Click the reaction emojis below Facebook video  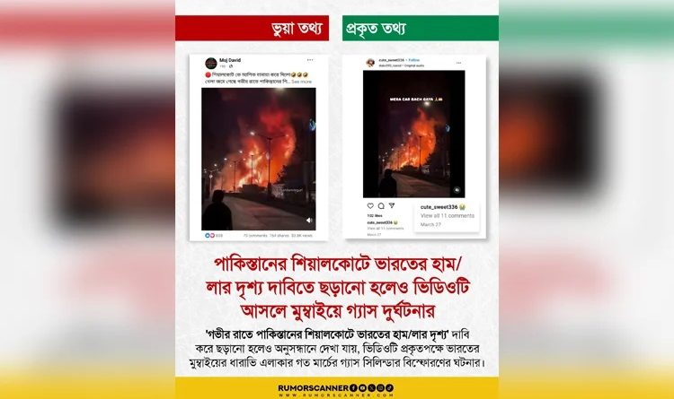[x=209, y=236]
